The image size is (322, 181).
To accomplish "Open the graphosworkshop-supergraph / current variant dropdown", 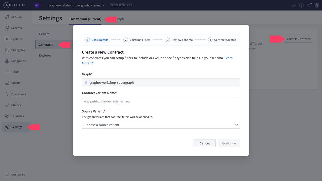I will coord(76,5).
